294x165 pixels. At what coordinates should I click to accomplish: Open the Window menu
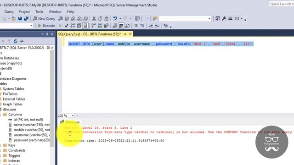pos(55,11)
